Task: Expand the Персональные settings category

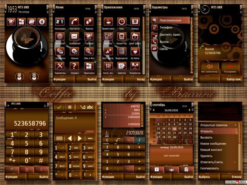Action: point(170,20)
